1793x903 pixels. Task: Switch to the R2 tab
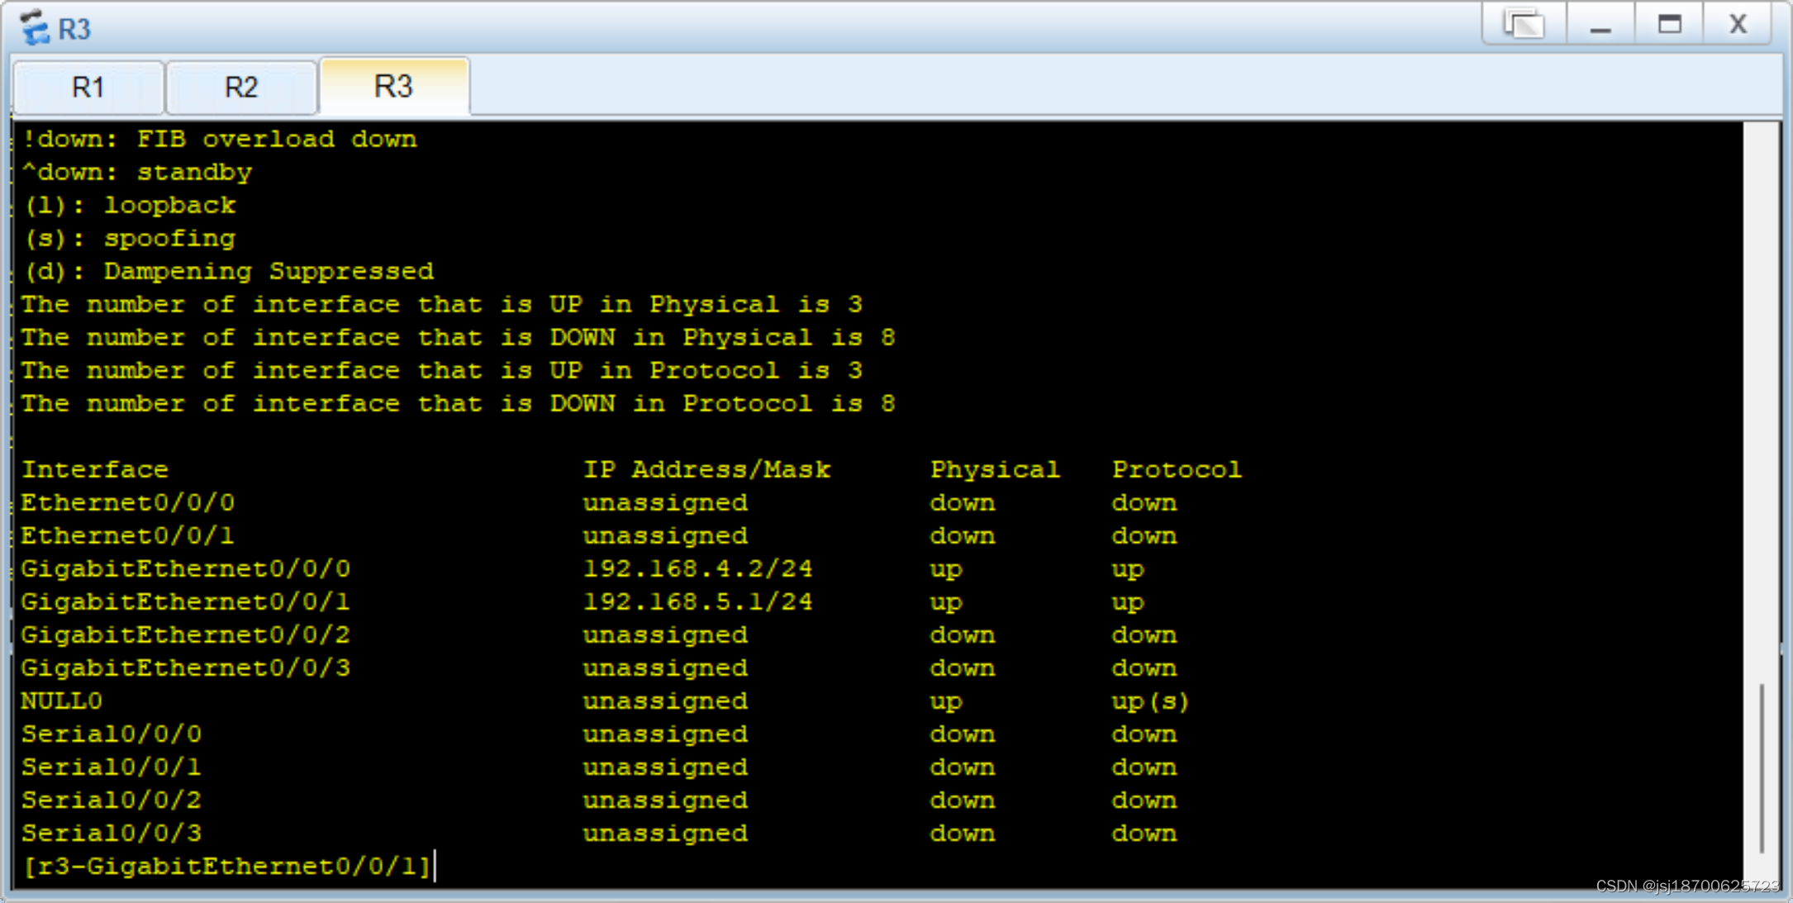(x=241, y=87)
